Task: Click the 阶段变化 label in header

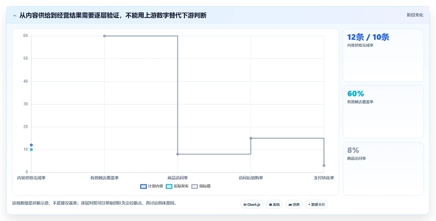Action: click(x=415, y=15)
